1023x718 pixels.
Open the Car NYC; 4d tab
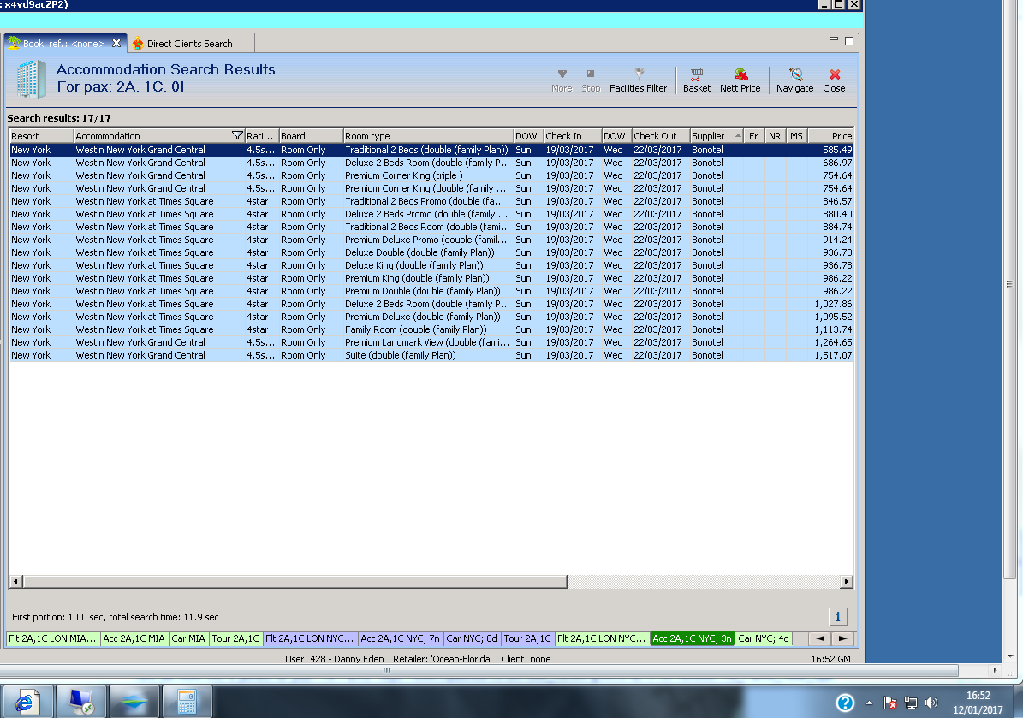764,638
